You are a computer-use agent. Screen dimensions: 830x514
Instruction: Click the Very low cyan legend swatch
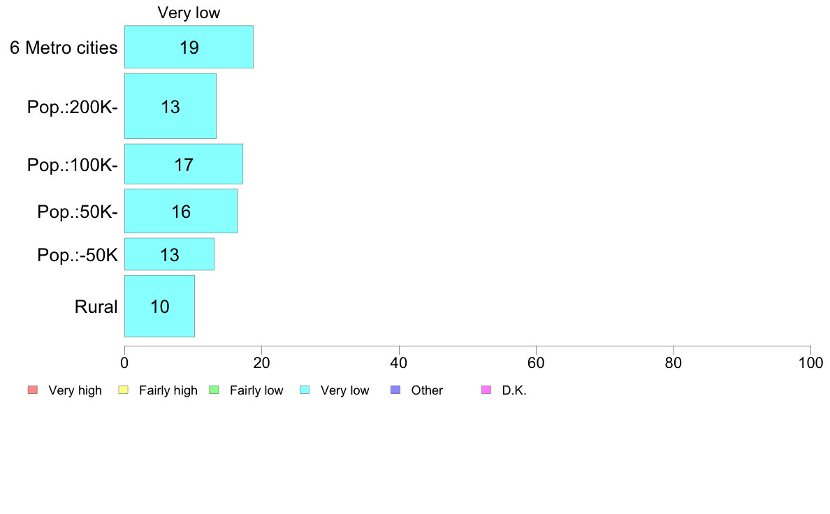(305, 390)
